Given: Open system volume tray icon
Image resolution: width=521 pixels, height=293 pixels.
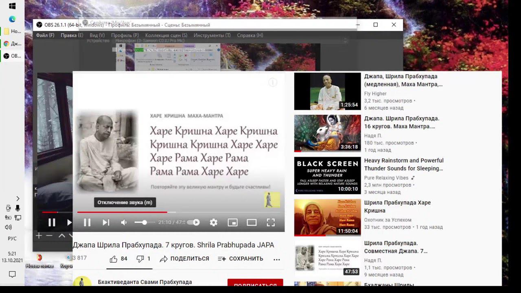Looking at the screenshot, I should pyautogui.click(x=8, y=227).
